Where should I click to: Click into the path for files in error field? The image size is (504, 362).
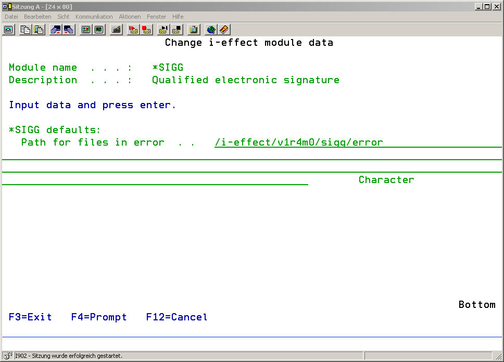(299, 143)
